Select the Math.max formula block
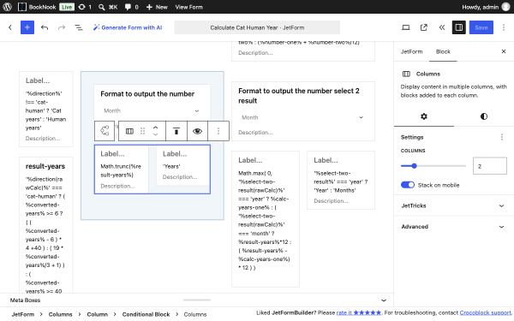This screenshot has height=321, width=514. coord(265,220)
